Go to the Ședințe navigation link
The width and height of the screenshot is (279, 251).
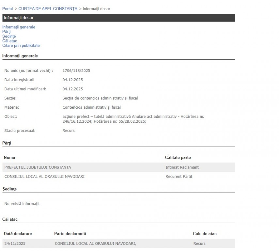point(9,36)
